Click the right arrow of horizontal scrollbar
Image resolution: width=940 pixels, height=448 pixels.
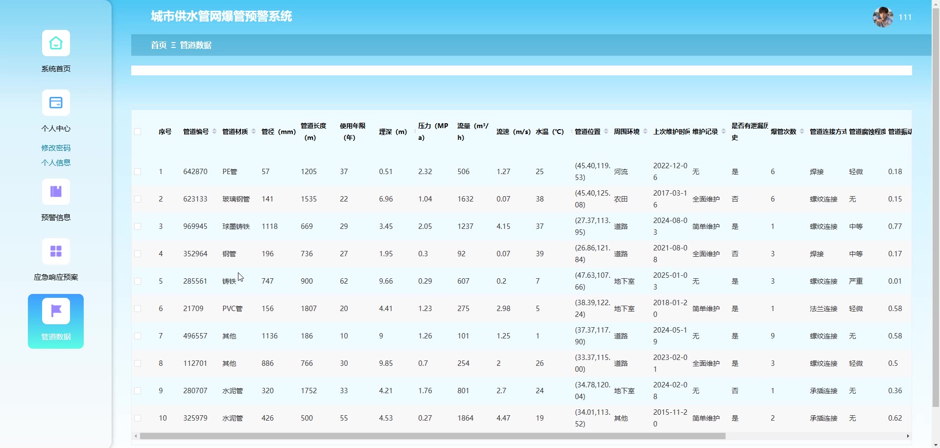click(908, 436)
